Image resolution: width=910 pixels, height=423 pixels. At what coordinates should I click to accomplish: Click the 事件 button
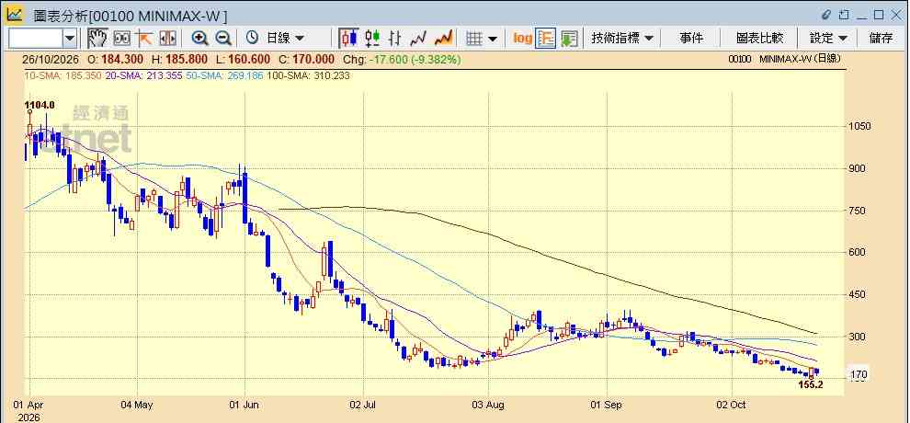coord(690,39)
